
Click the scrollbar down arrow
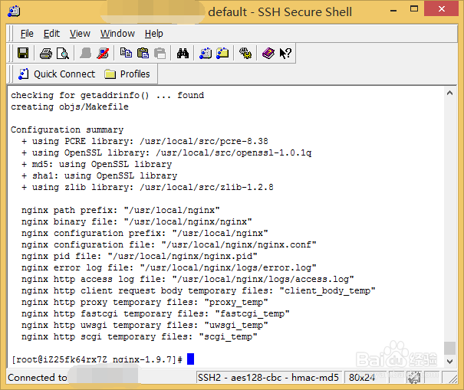449,361
